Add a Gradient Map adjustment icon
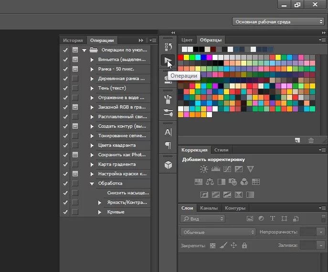This screenshot has width=328, height=272. [x=250, y=195]
